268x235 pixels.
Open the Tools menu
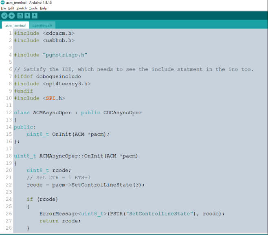(33, 8)
